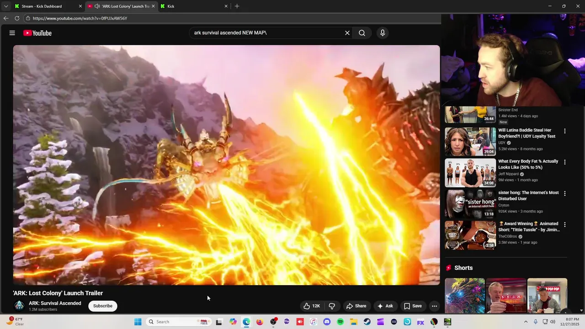
Task: Open the Copilot icon on the taskbar
Action: pos(233,322)
